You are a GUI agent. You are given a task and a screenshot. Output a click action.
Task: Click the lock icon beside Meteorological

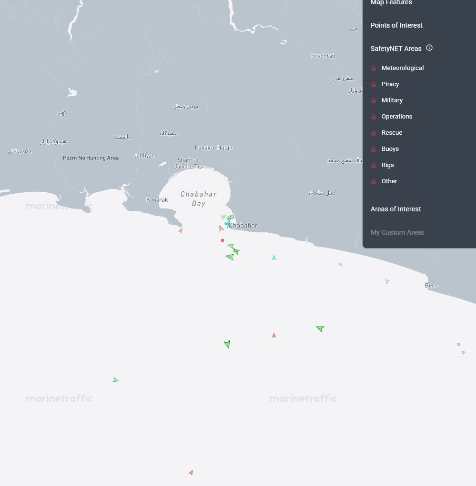click(x=374, y=68)
